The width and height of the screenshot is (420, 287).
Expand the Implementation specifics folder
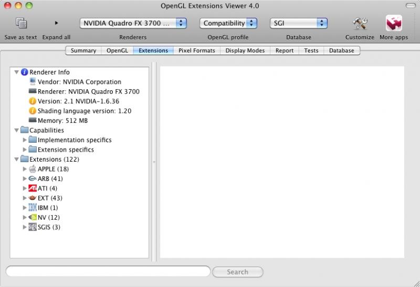coord(25,140)
